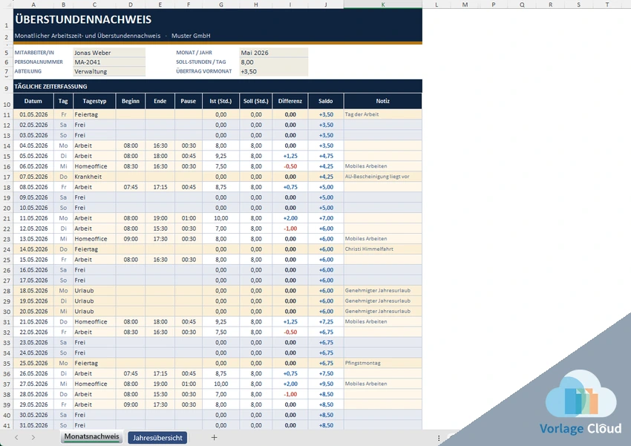Add a new sheet with plus icon
Image resolution: width=631 pixels, height=446 pixels.
214,438
